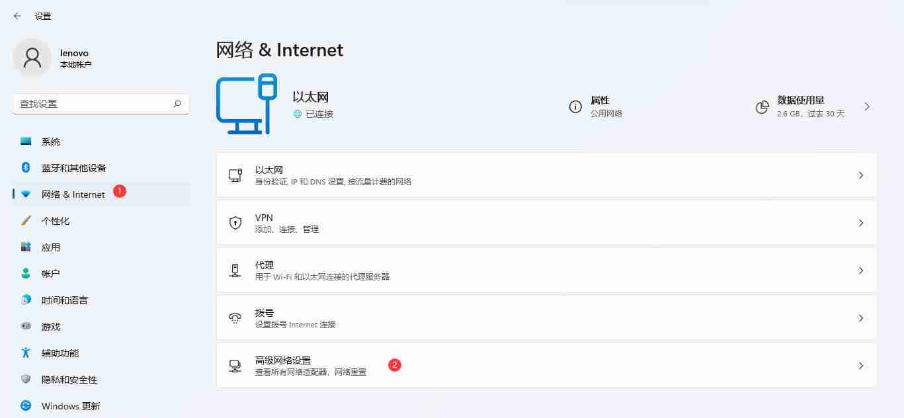Click the Ethernet monitor illustration icon
904x418 pixels.
click(x=247, y=104)
